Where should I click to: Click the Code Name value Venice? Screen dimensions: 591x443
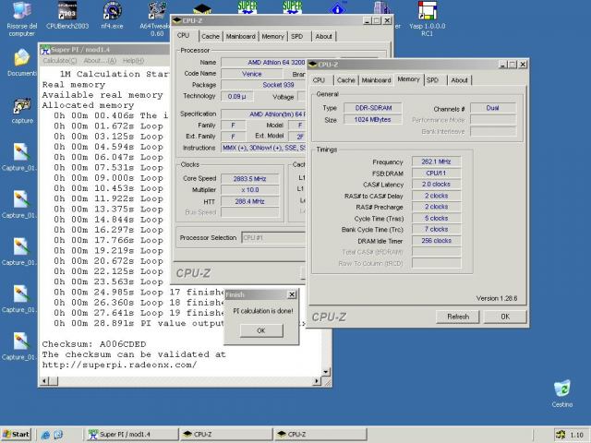252,74
